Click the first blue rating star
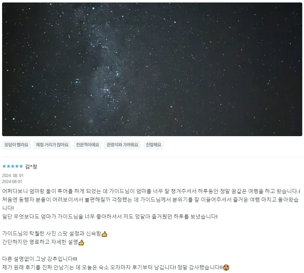The height and width of the screenshot is (273, 304). click(4, 166)
